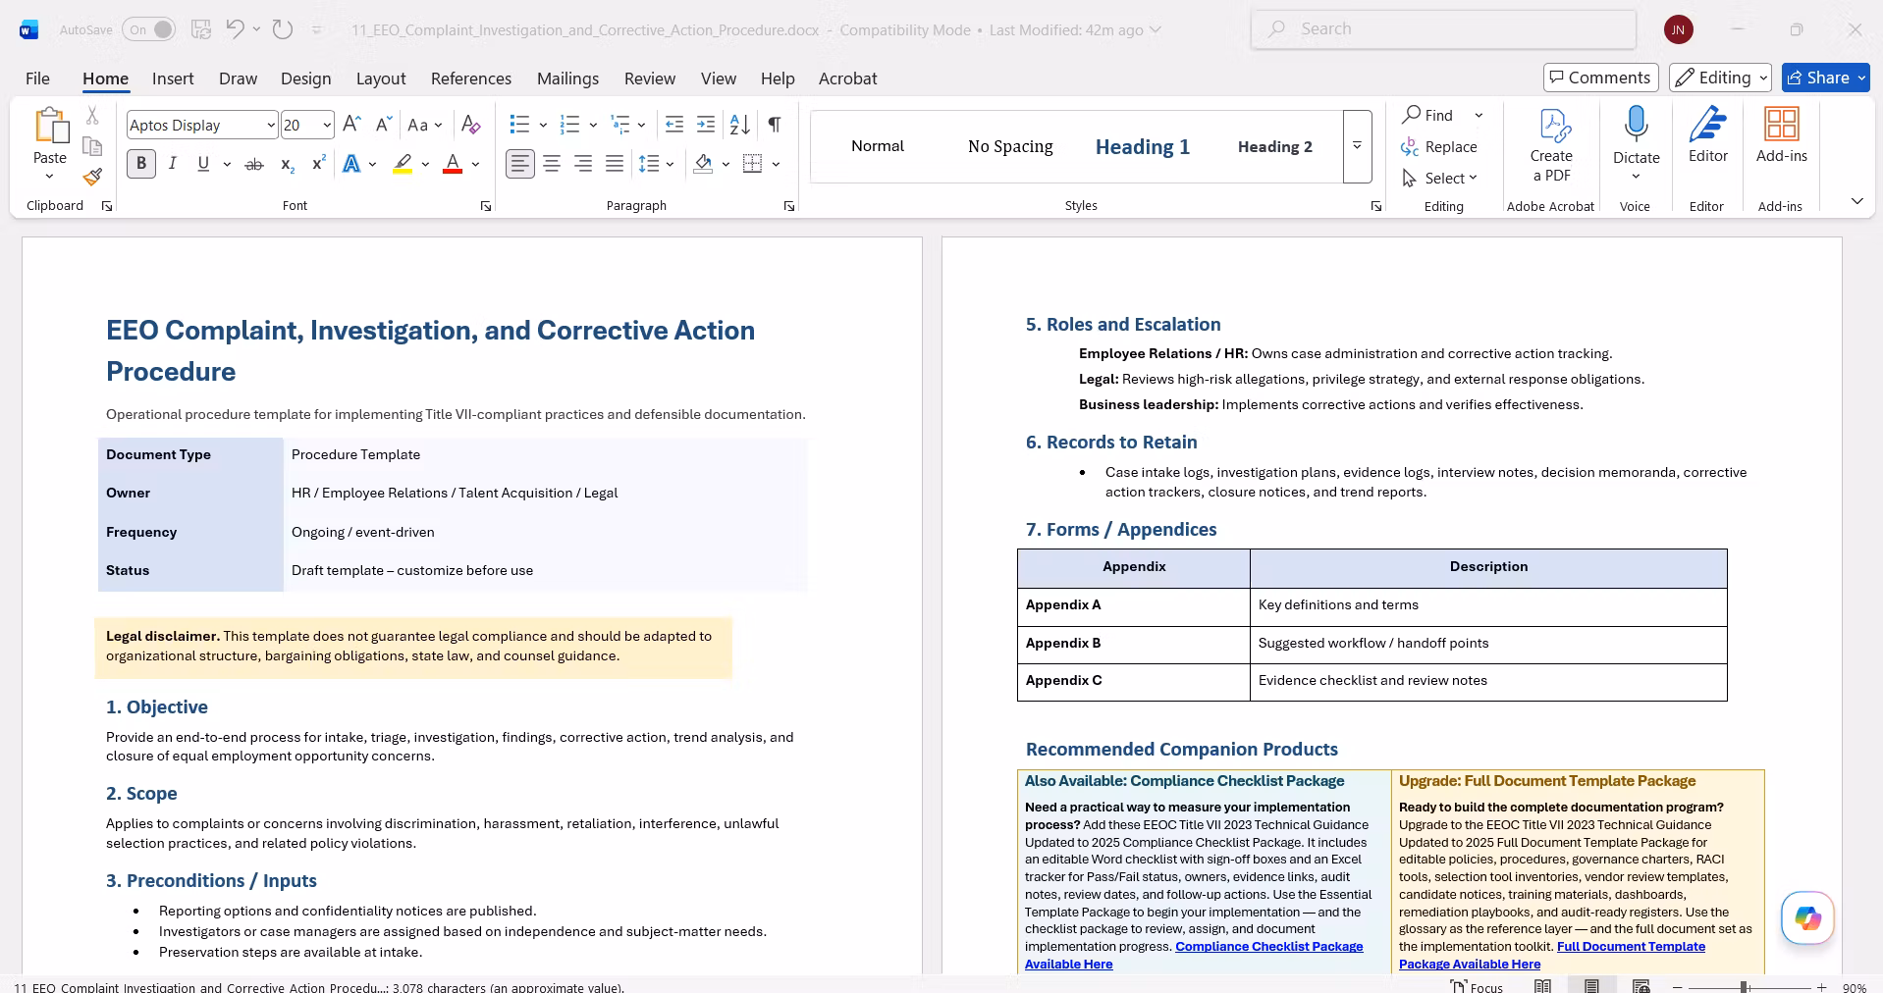Open the Font dialog launcher

(x=485, y=206)
